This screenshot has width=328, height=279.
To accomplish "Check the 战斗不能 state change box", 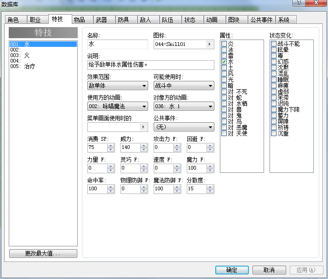I will (x=274, y=44).
